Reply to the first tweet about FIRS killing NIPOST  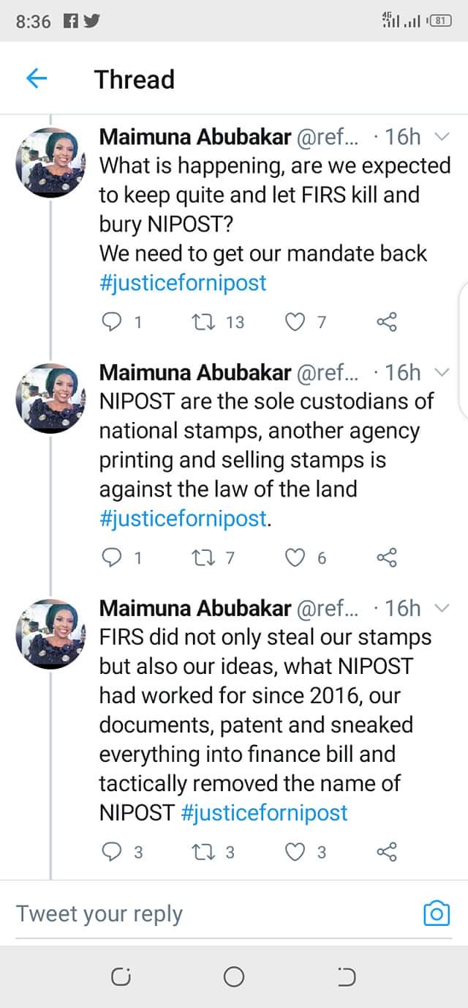pos(111,321)
